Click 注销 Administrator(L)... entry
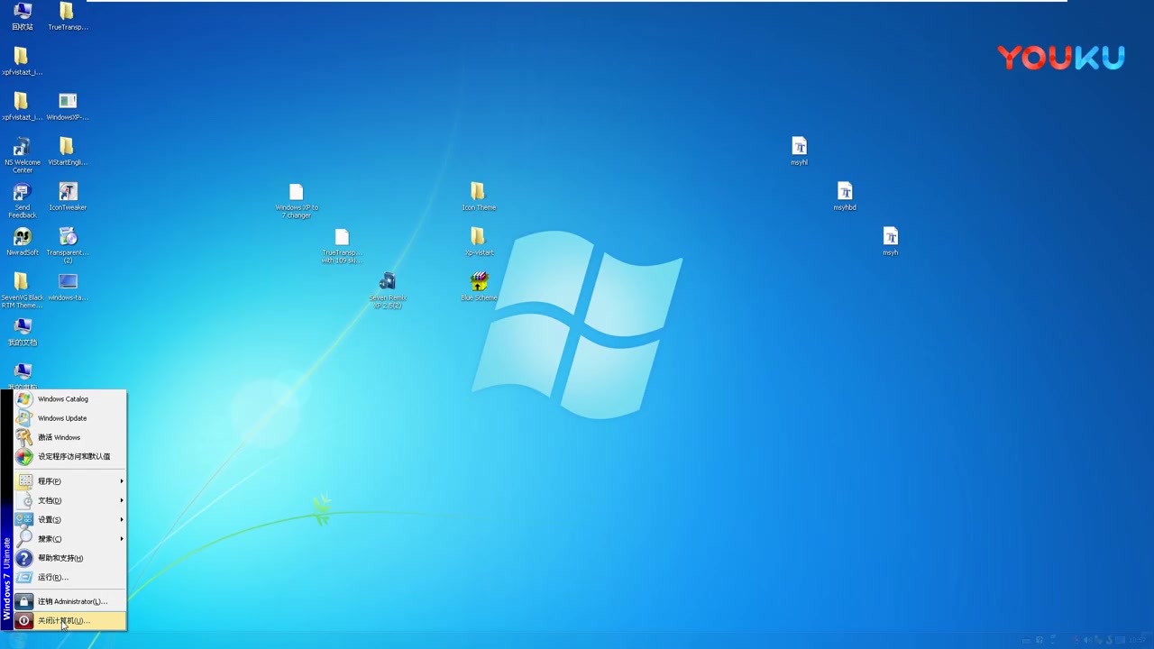 click(69, 601)
